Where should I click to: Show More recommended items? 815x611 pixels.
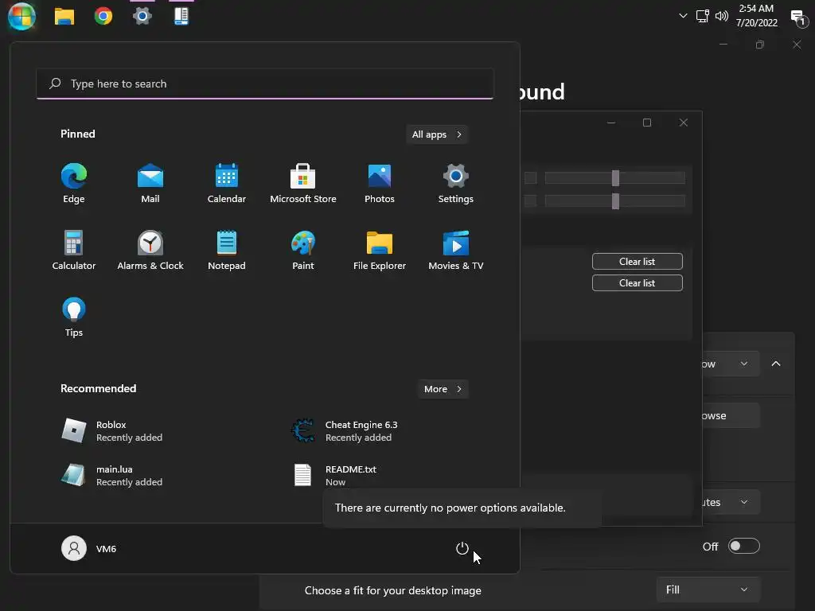443,388
